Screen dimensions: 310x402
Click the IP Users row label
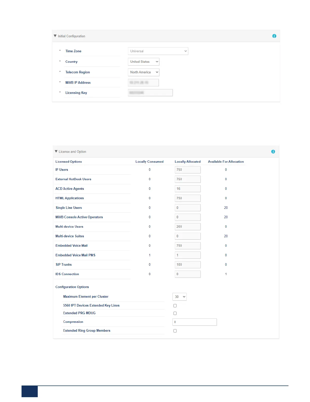point(62,170)
